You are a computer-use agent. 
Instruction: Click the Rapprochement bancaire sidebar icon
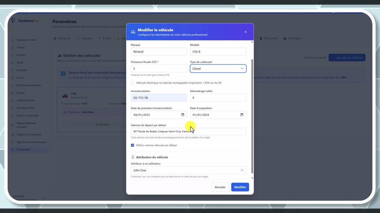click(12, 125)
